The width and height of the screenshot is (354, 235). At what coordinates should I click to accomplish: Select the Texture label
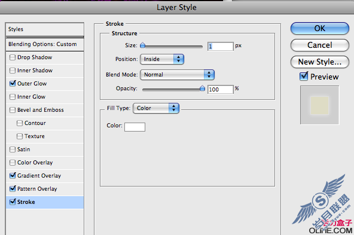click(x=35, y=136)
